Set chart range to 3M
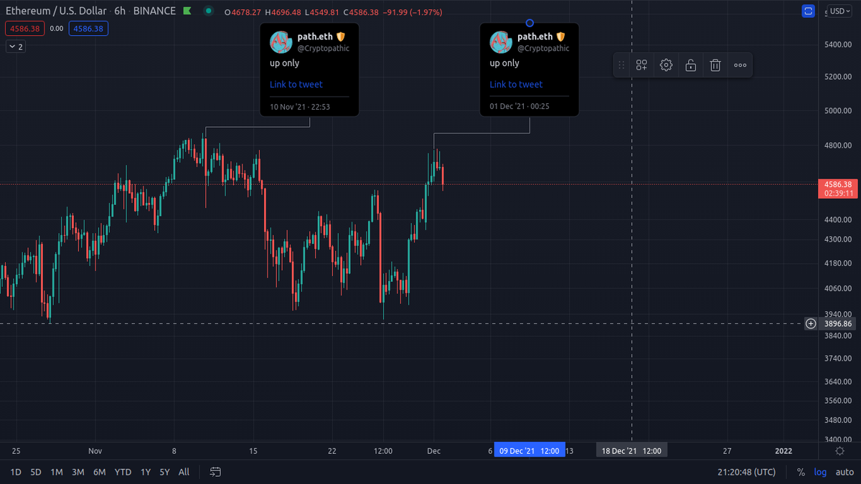This screenshot has height=484, width=861. point(78,472)
